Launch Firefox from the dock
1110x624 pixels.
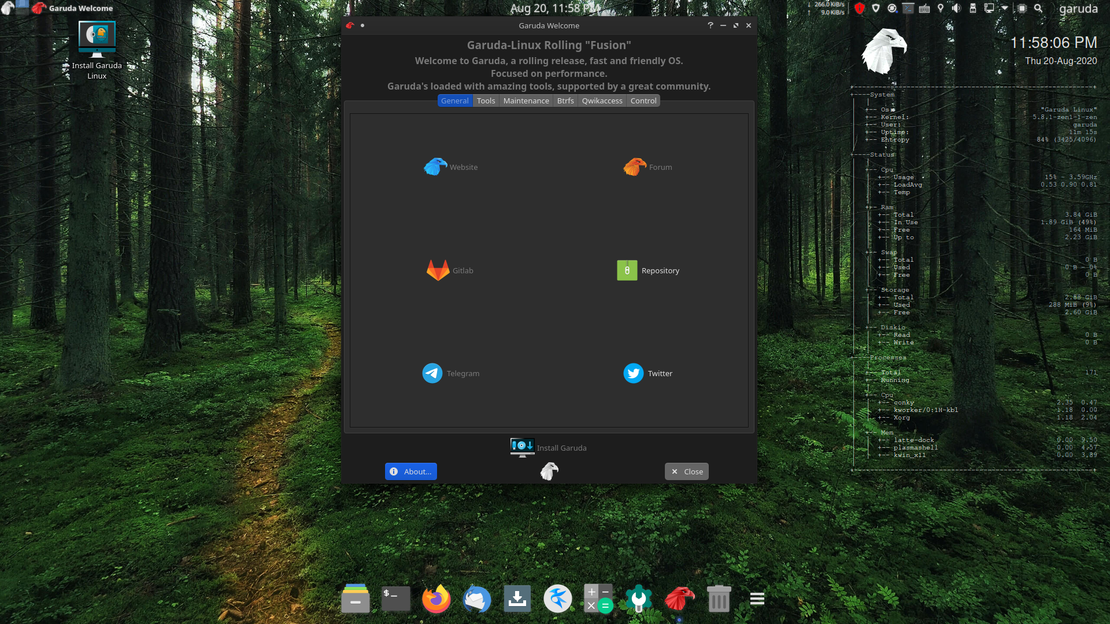(436, 599)
